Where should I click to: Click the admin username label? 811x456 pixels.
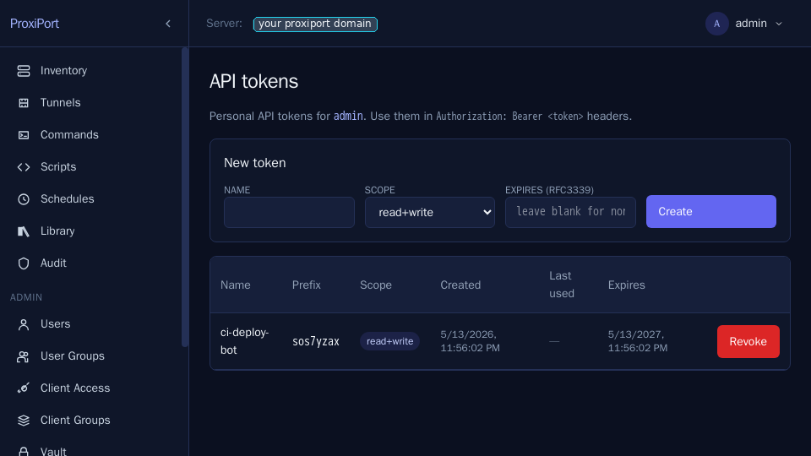tap(751, 24)
